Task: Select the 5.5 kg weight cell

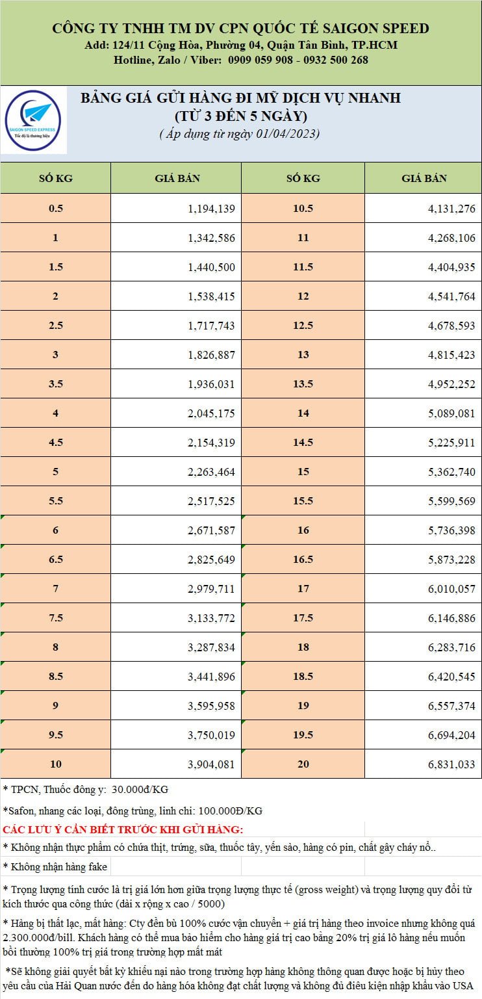Action: click(55, 501)
